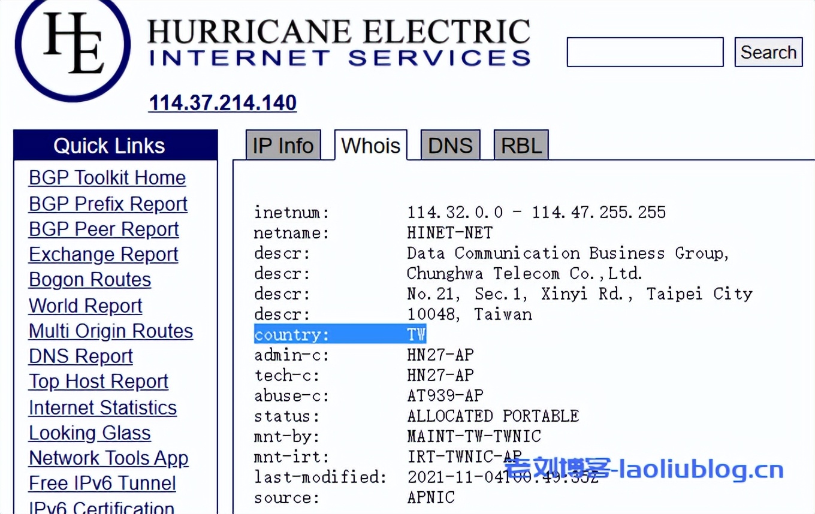Go to BGP Prefix Report

pos(108,204)
